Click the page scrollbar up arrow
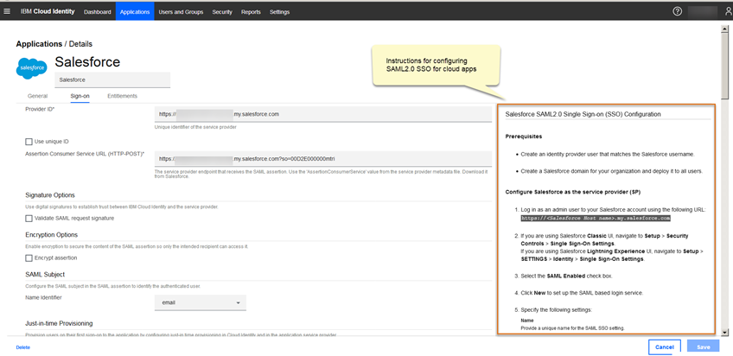This screenshot has height=356, width=733. 725,28
